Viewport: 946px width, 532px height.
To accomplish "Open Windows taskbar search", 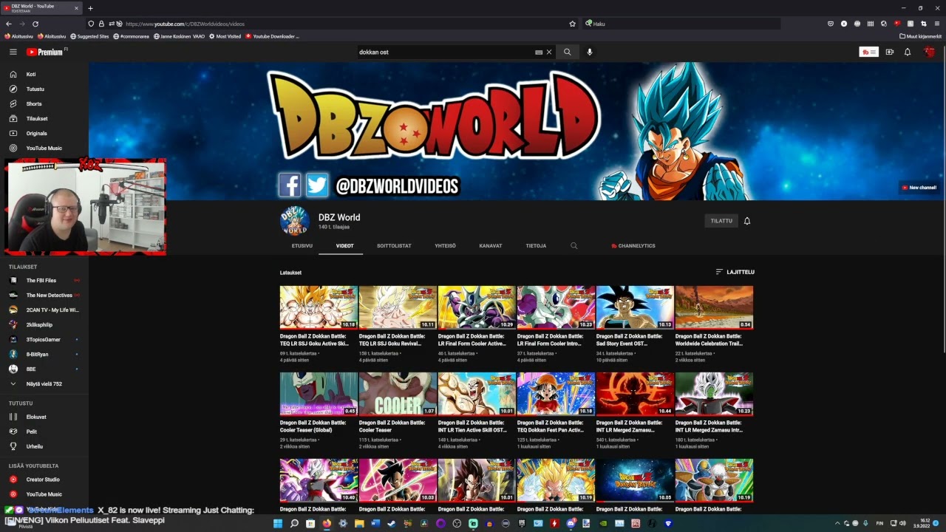I will coord(294,524).
